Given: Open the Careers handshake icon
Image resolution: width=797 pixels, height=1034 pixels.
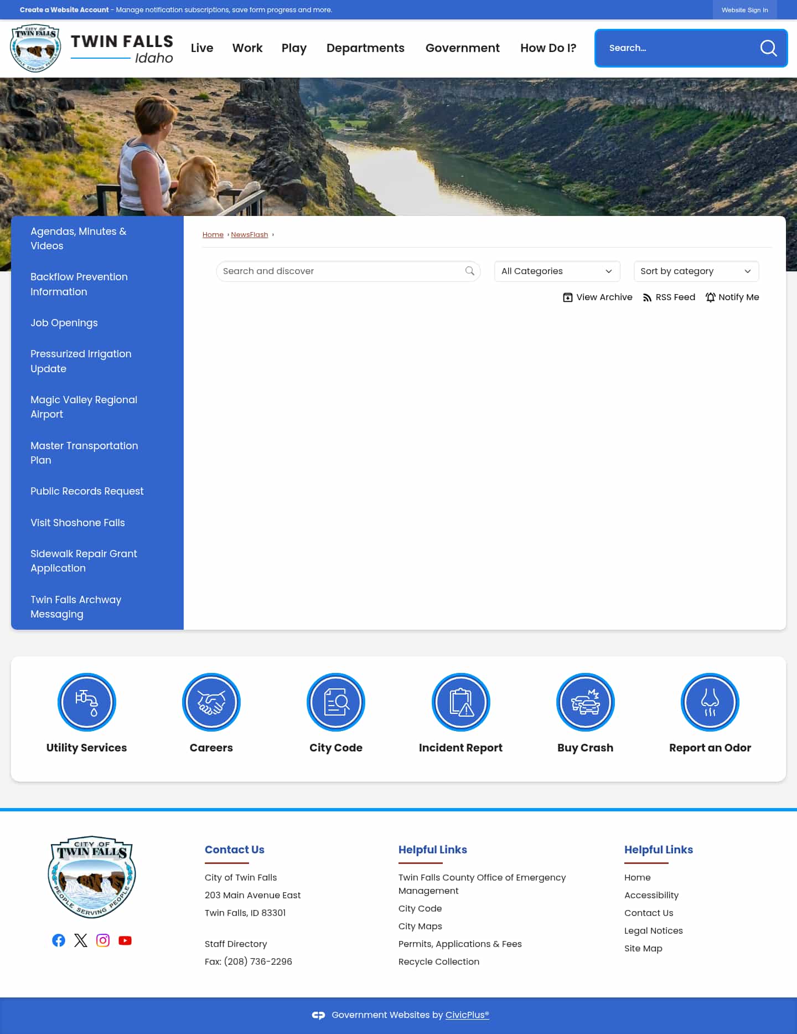Looking at the screenshot, I should click(211, 702).
